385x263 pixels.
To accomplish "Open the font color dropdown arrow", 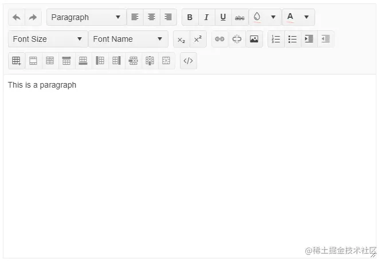I will tap(307, 17).
